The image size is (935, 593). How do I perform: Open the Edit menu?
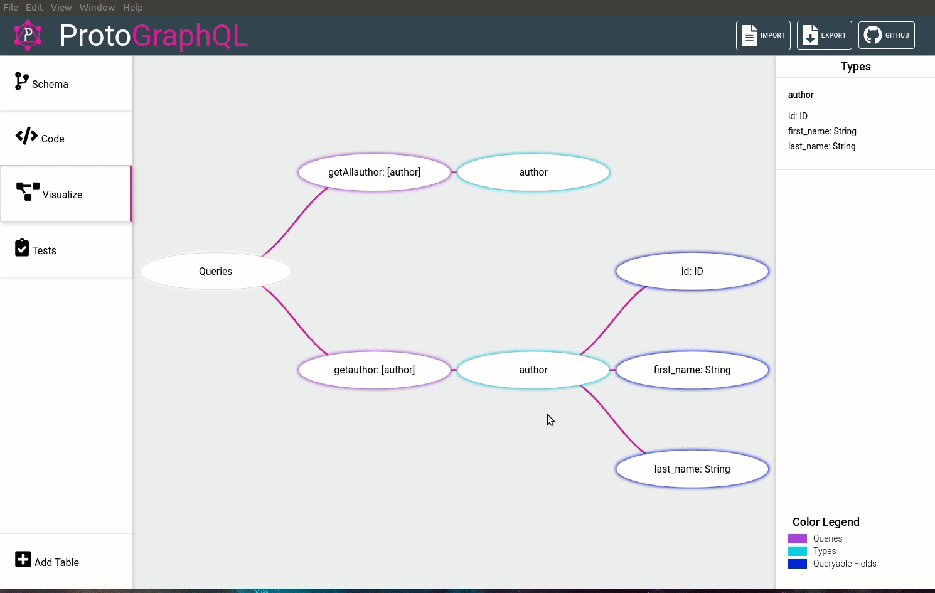coord(35,8)
